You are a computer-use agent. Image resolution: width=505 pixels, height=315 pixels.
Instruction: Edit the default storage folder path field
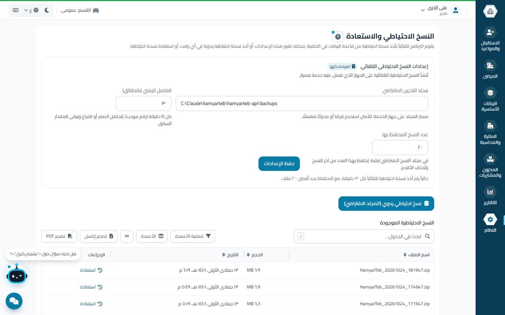302,103
